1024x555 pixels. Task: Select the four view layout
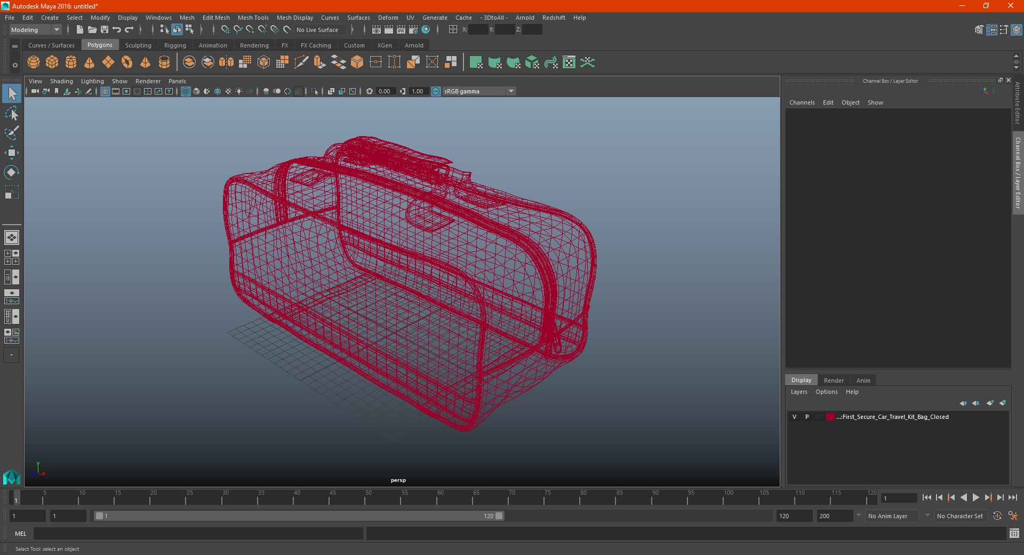tap(12, 257)
